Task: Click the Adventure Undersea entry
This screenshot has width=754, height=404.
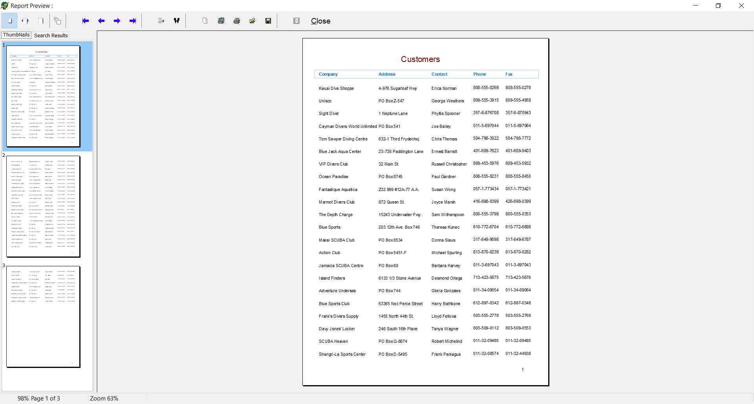Action: tap(337, 291)
